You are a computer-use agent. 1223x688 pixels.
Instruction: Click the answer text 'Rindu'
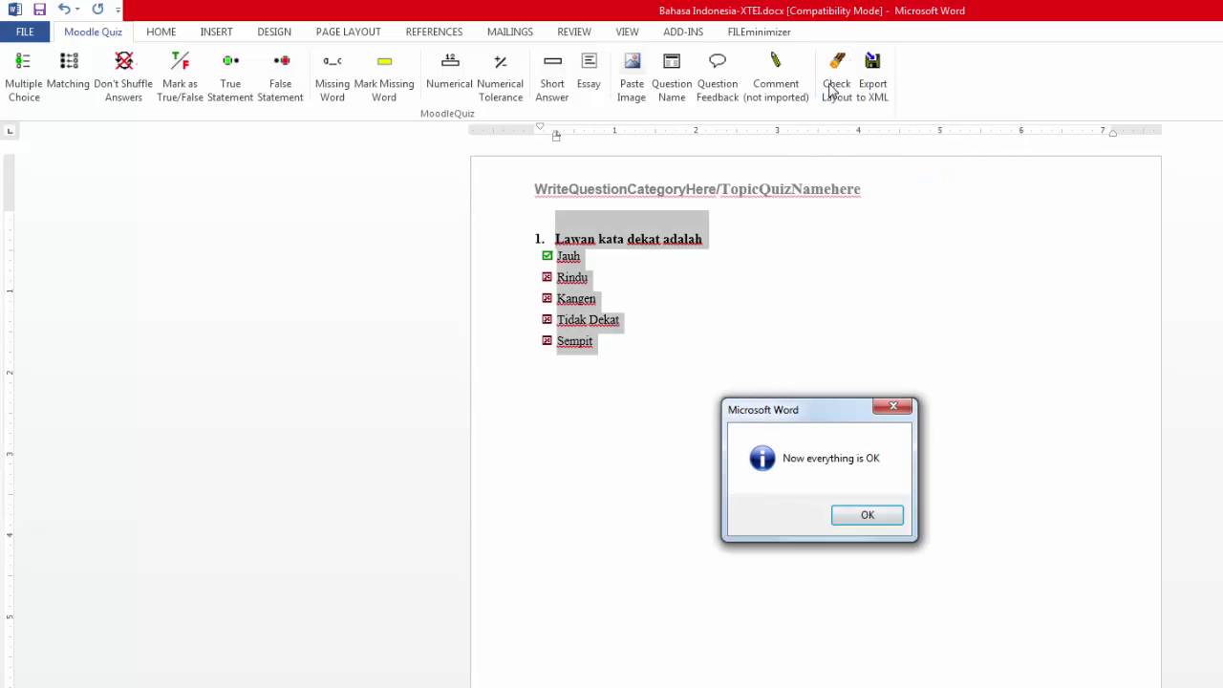tap(572, 277)
